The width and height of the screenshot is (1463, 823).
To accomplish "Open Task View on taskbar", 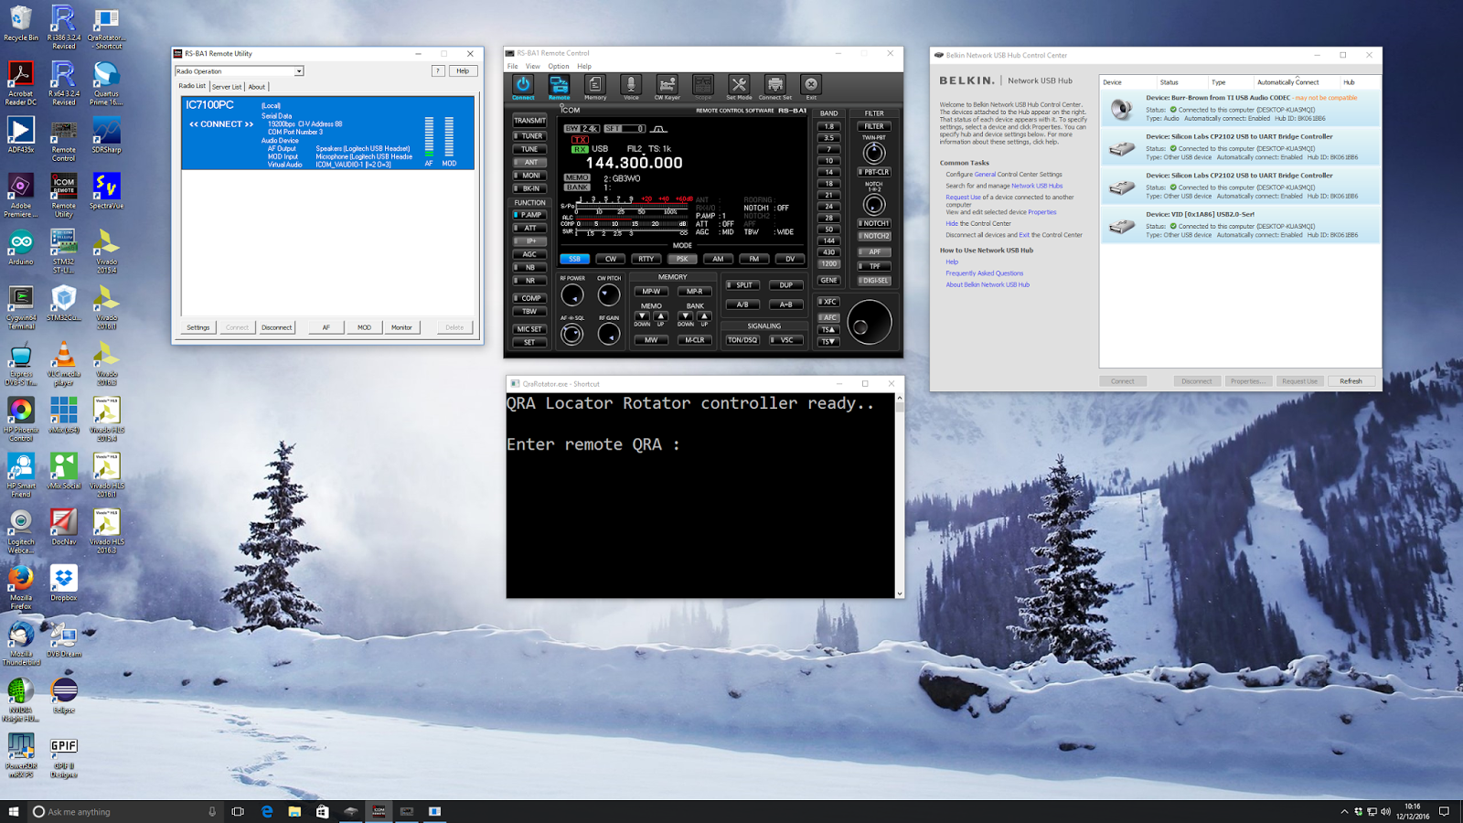I will (238, 811).
